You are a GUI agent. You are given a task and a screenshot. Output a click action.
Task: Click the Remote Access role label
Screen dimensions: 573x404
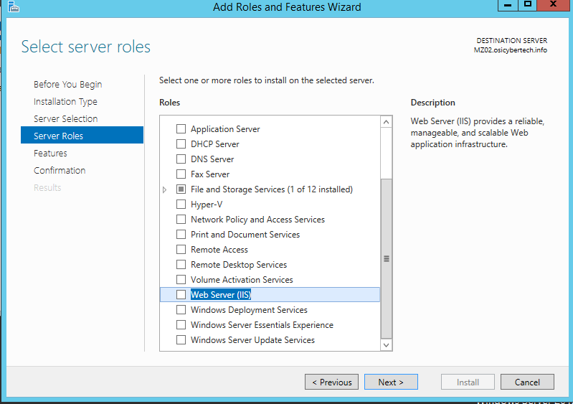tap(219, 249)
